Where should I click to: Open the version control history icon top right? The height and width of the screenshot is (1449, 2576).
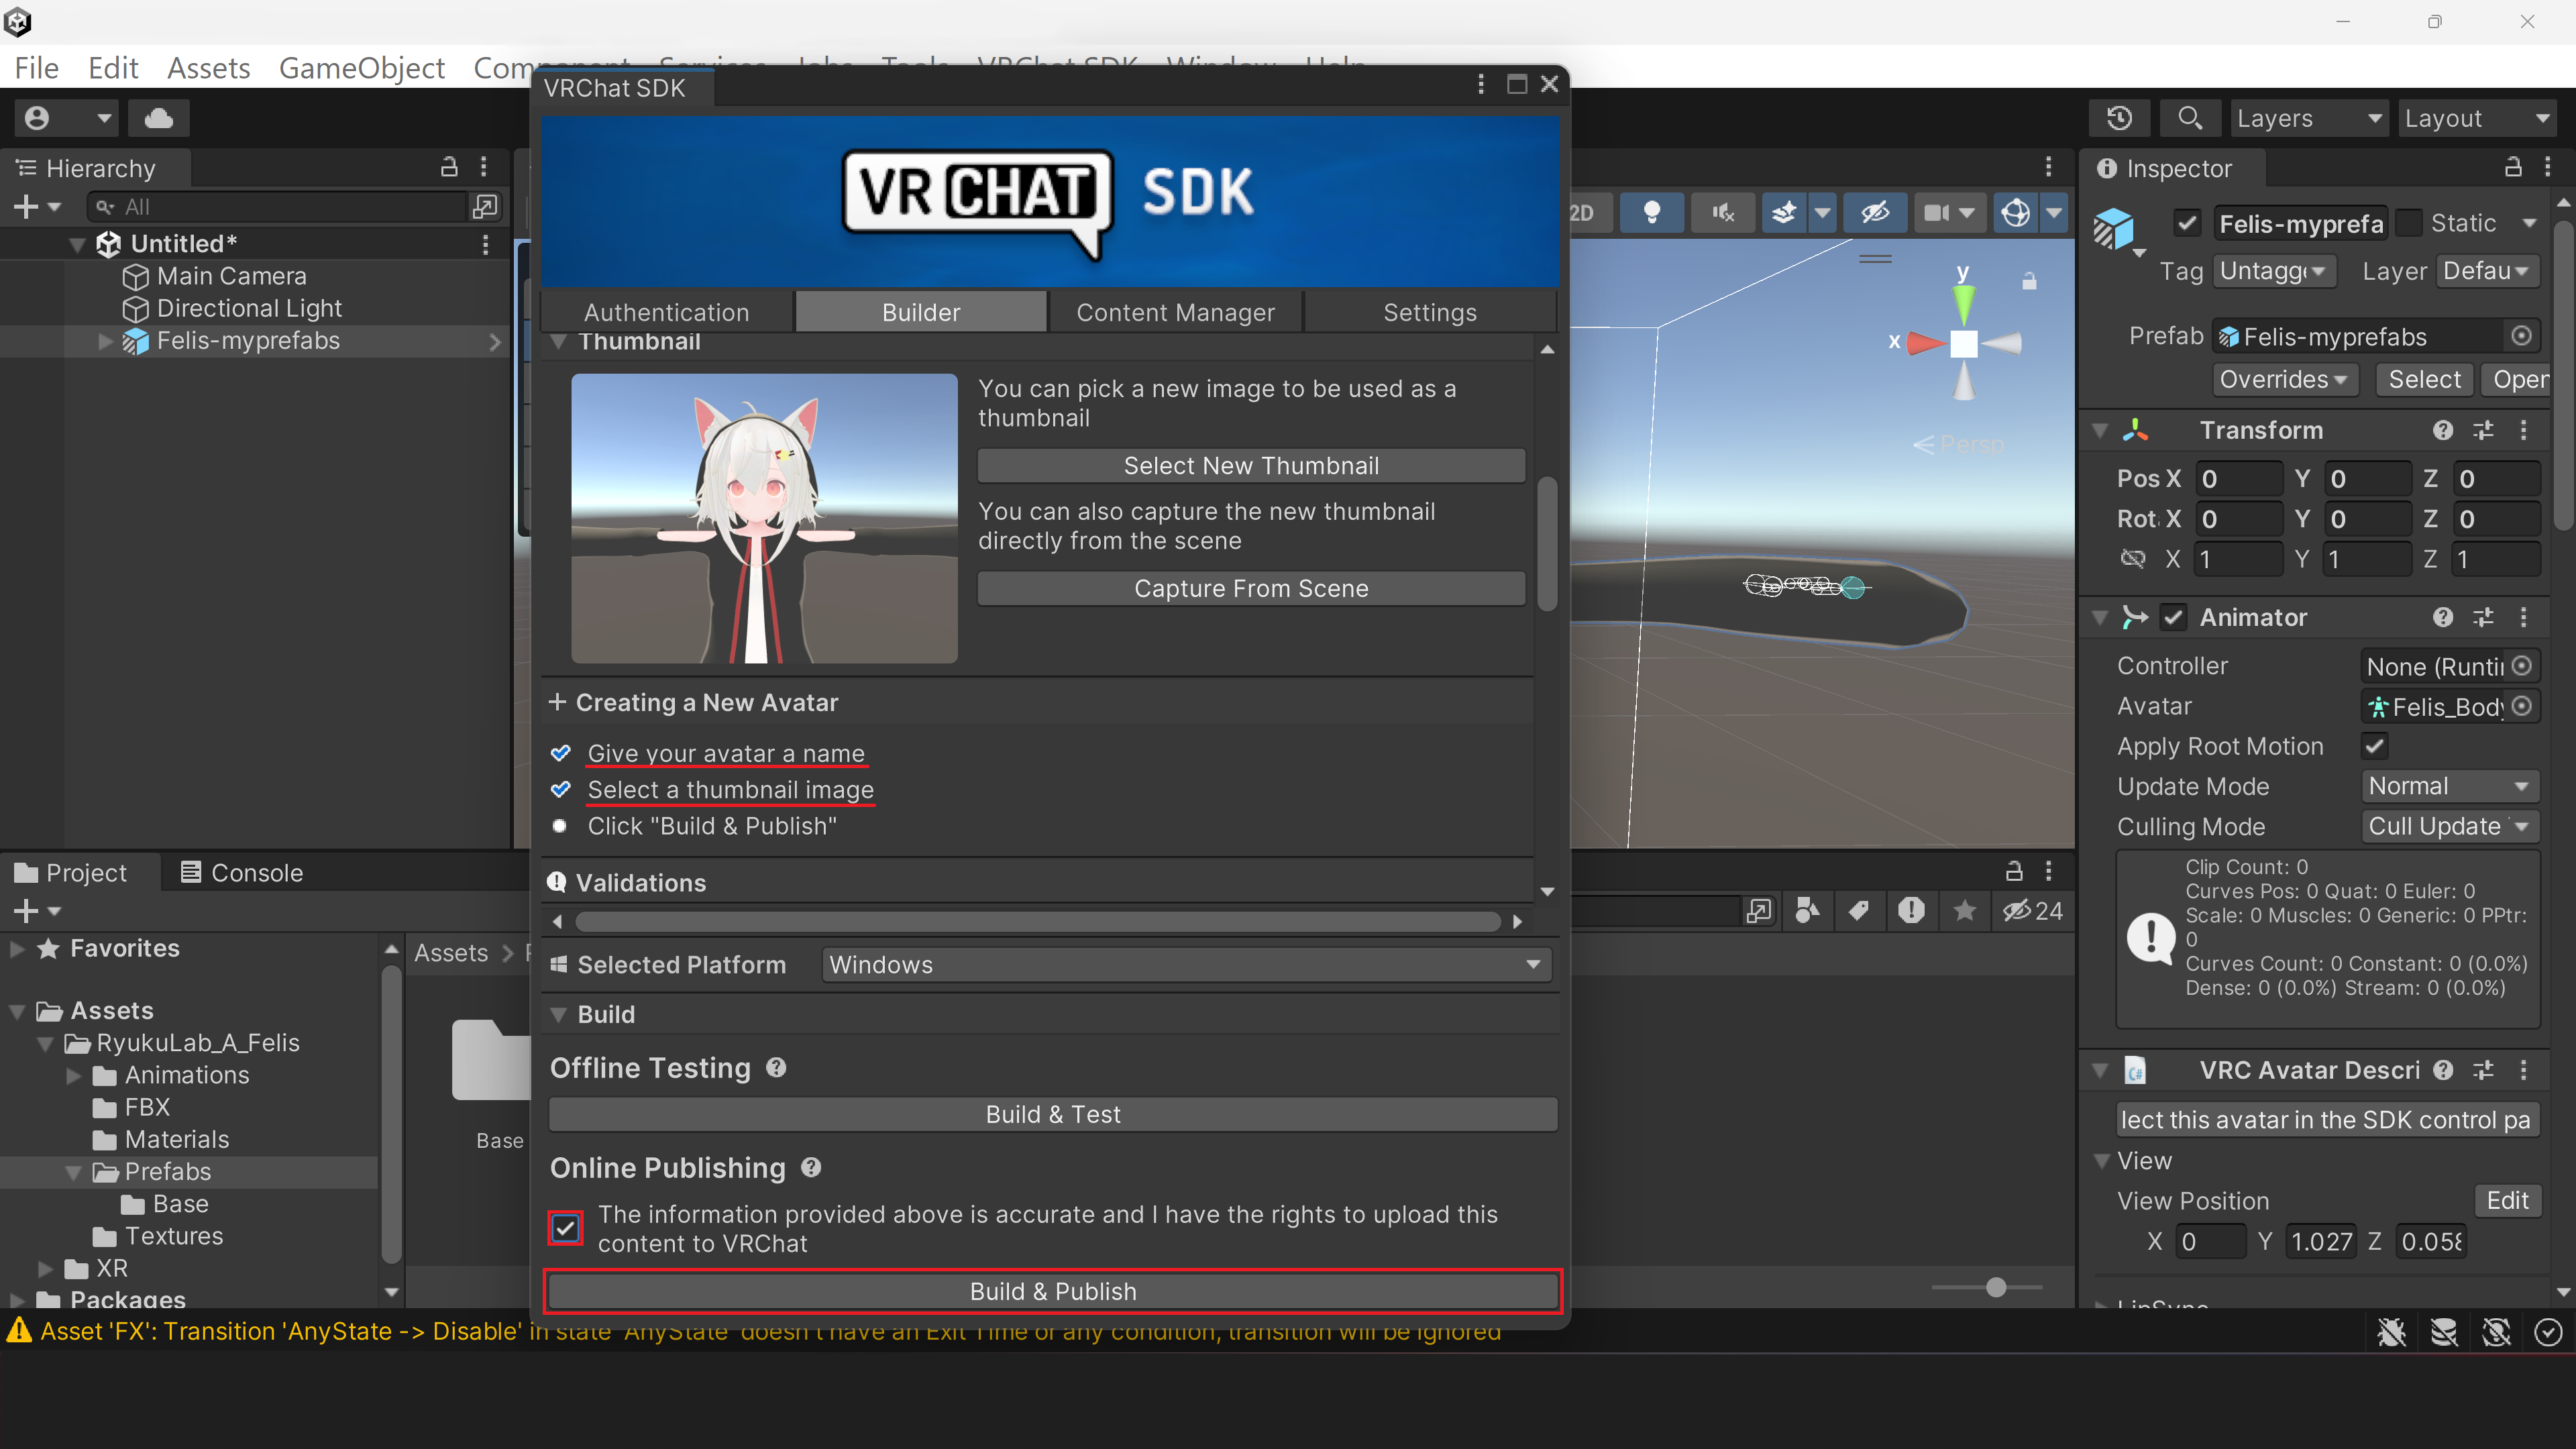point(2119,117)
